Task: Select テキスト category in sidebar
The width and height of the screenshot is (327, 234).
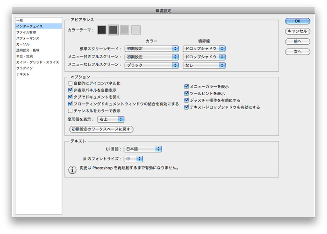Action: click(x=39, y=74)
